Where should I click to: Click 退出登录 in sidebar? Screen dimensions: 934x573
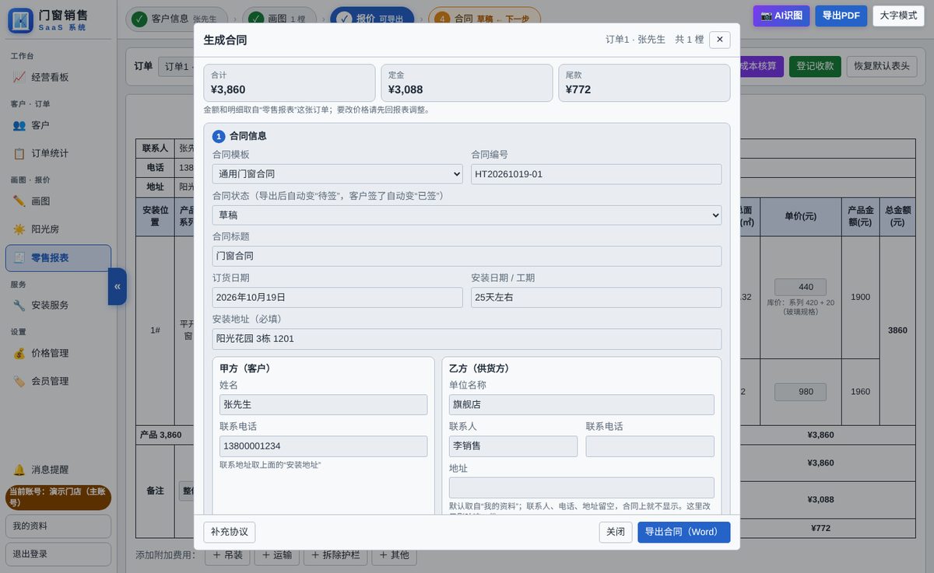point(58,554)
